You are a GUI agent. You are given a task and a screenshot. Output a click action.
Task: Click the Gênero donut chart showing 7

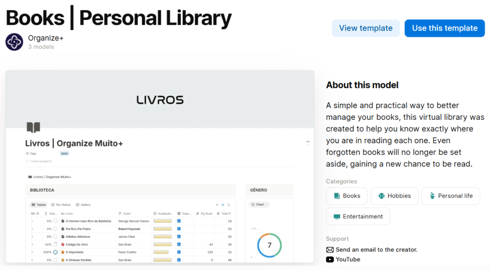pyautogui.click(x=269, y=245)
